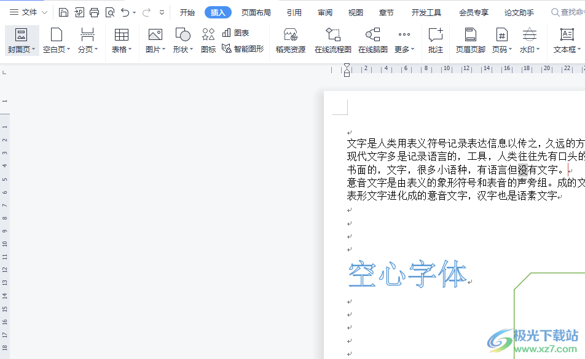Open the 会员专享 tab
The image size is (585, 359).
474,13
